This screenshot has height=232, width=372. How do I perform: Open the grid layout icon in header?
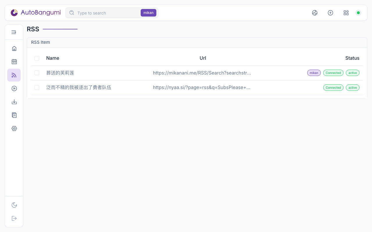[x=346, y=13]
